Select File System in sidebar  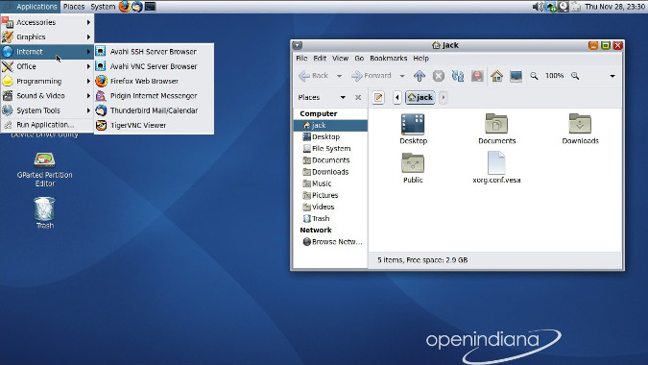coord(330,148)
